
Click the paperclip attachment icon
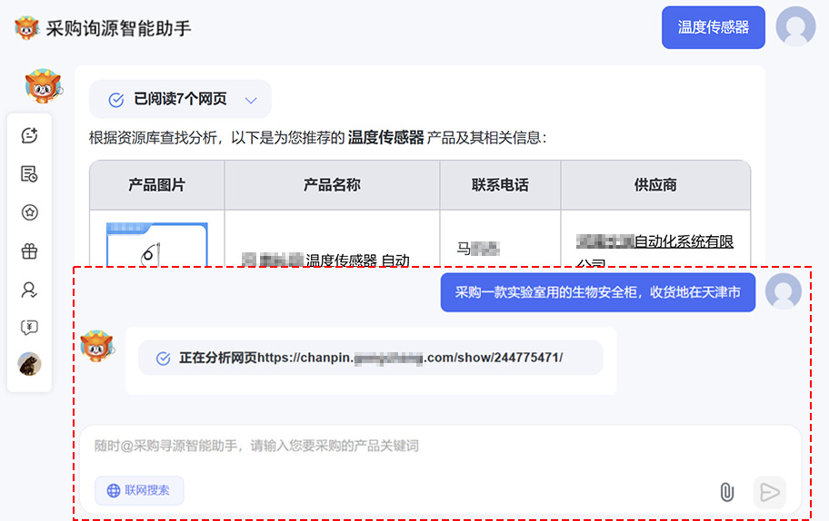pyautogui.click(x=726, y=492)
